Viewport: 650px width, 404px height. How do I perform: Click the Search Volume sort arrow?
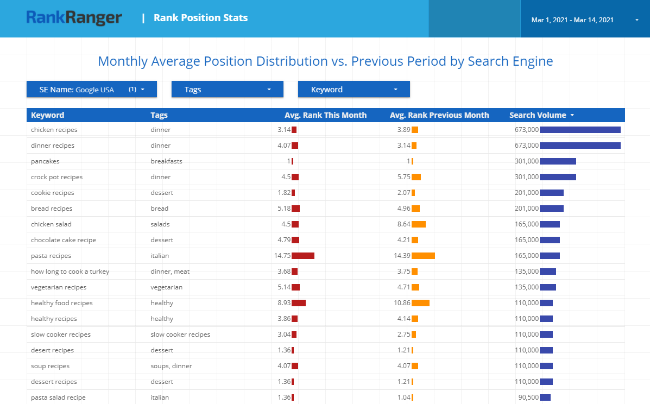click(x=572, y=115)
